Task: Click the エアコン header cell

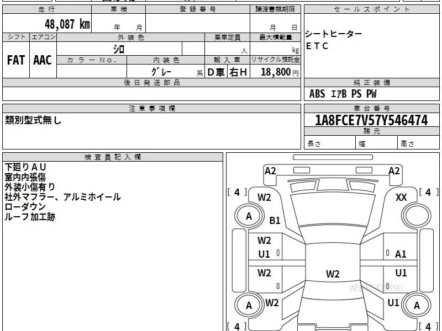Action: tap(43, 37)
